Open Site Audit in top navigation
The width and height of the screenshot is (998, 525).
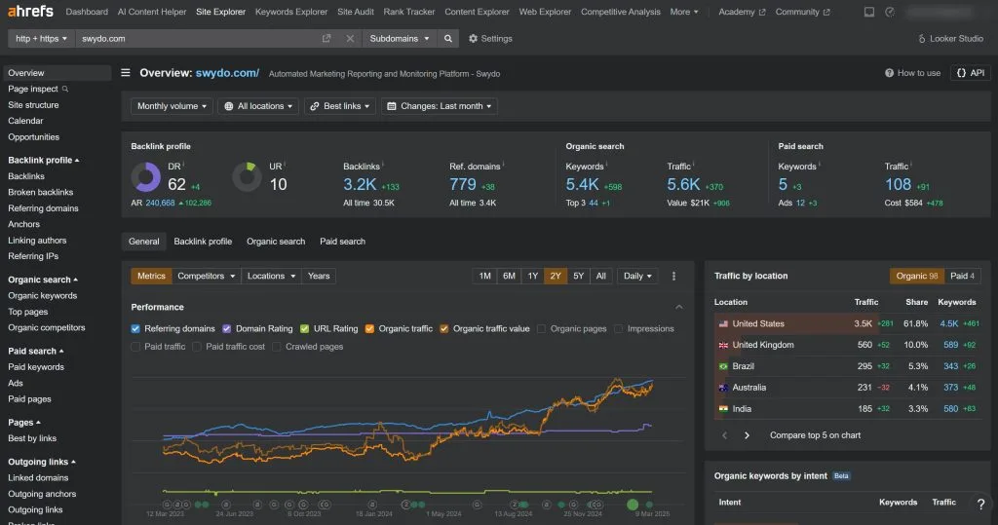tap(355, 12)
